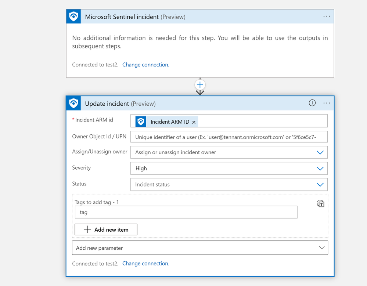Expand the Add new parameter dropdown
This screenshot has width=367, height=286.
(x=200, y=248)
